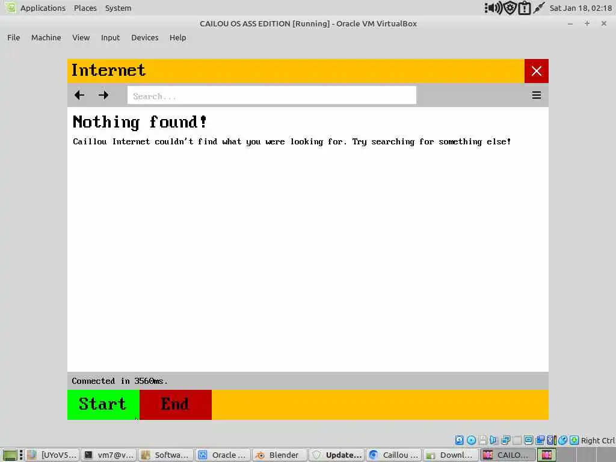
Task: Open VirtualBox Machine menu
Action: point(46,38)
